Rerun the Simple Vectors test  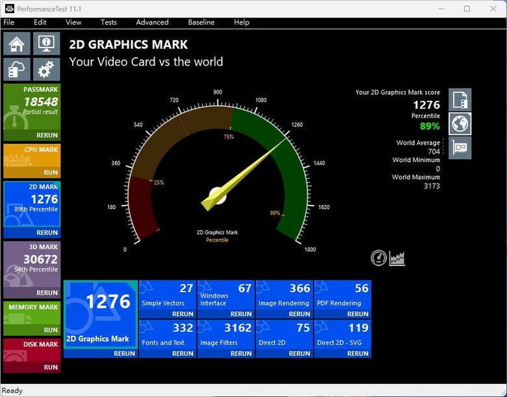(183, 314)
